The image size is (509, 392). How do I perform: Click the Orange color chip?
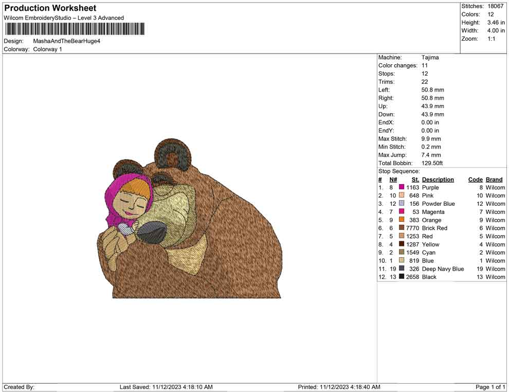tap(402, 220)
